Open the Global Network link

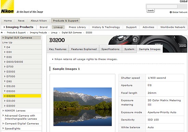coord(179,12)
